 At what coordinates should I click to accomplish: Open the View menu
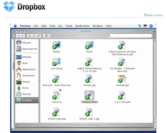click(x=52, y=26)
